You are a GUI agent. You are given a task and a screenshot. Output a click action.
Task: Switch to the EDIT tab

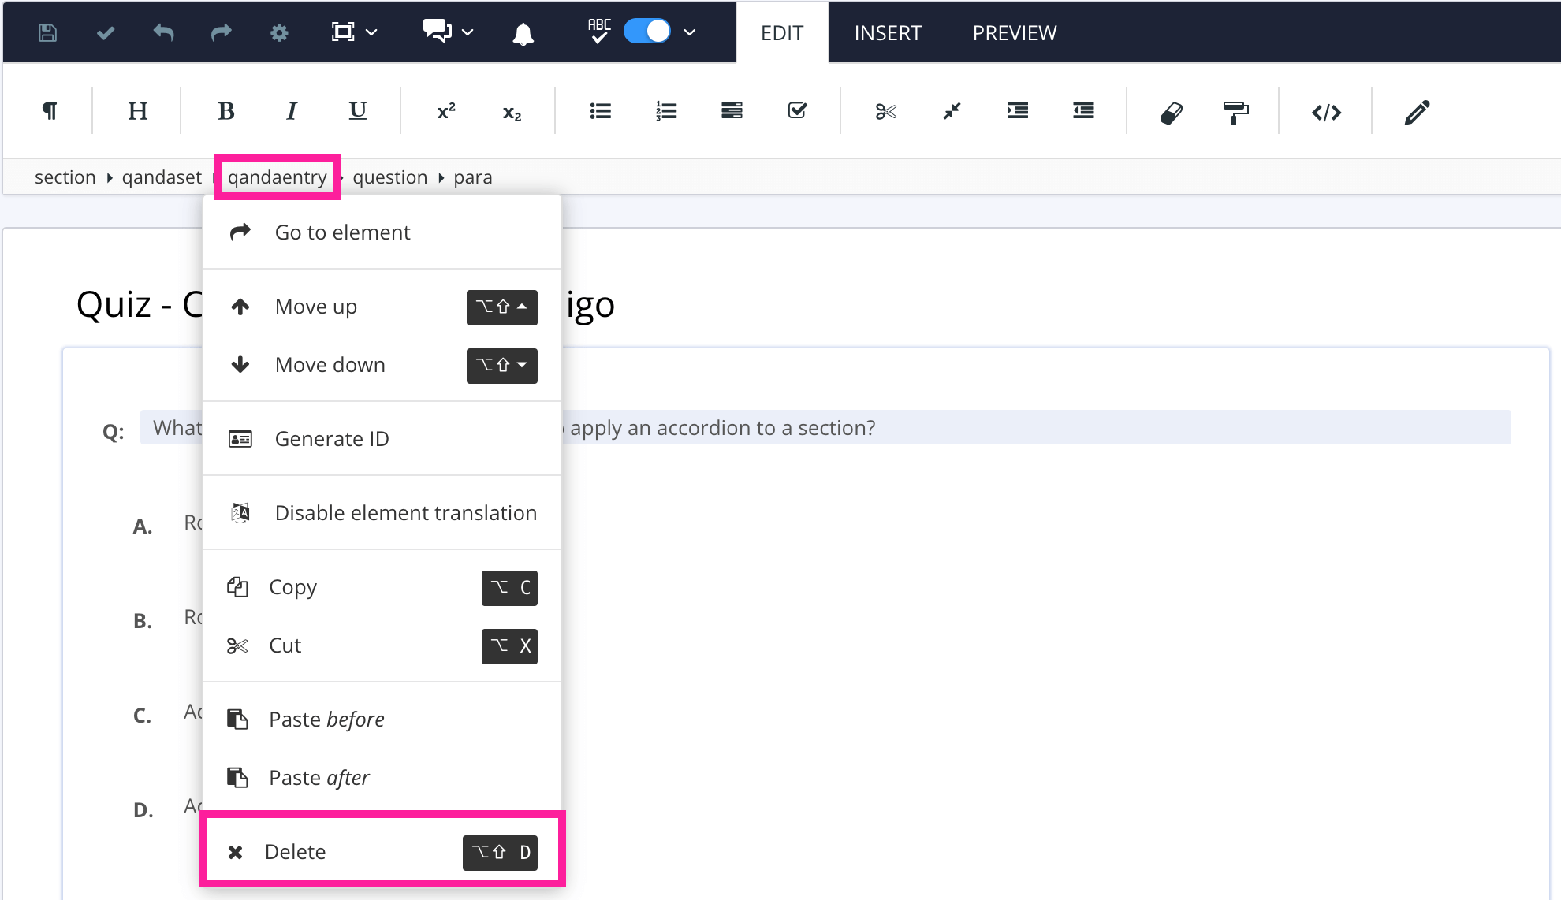pos(782,33)
